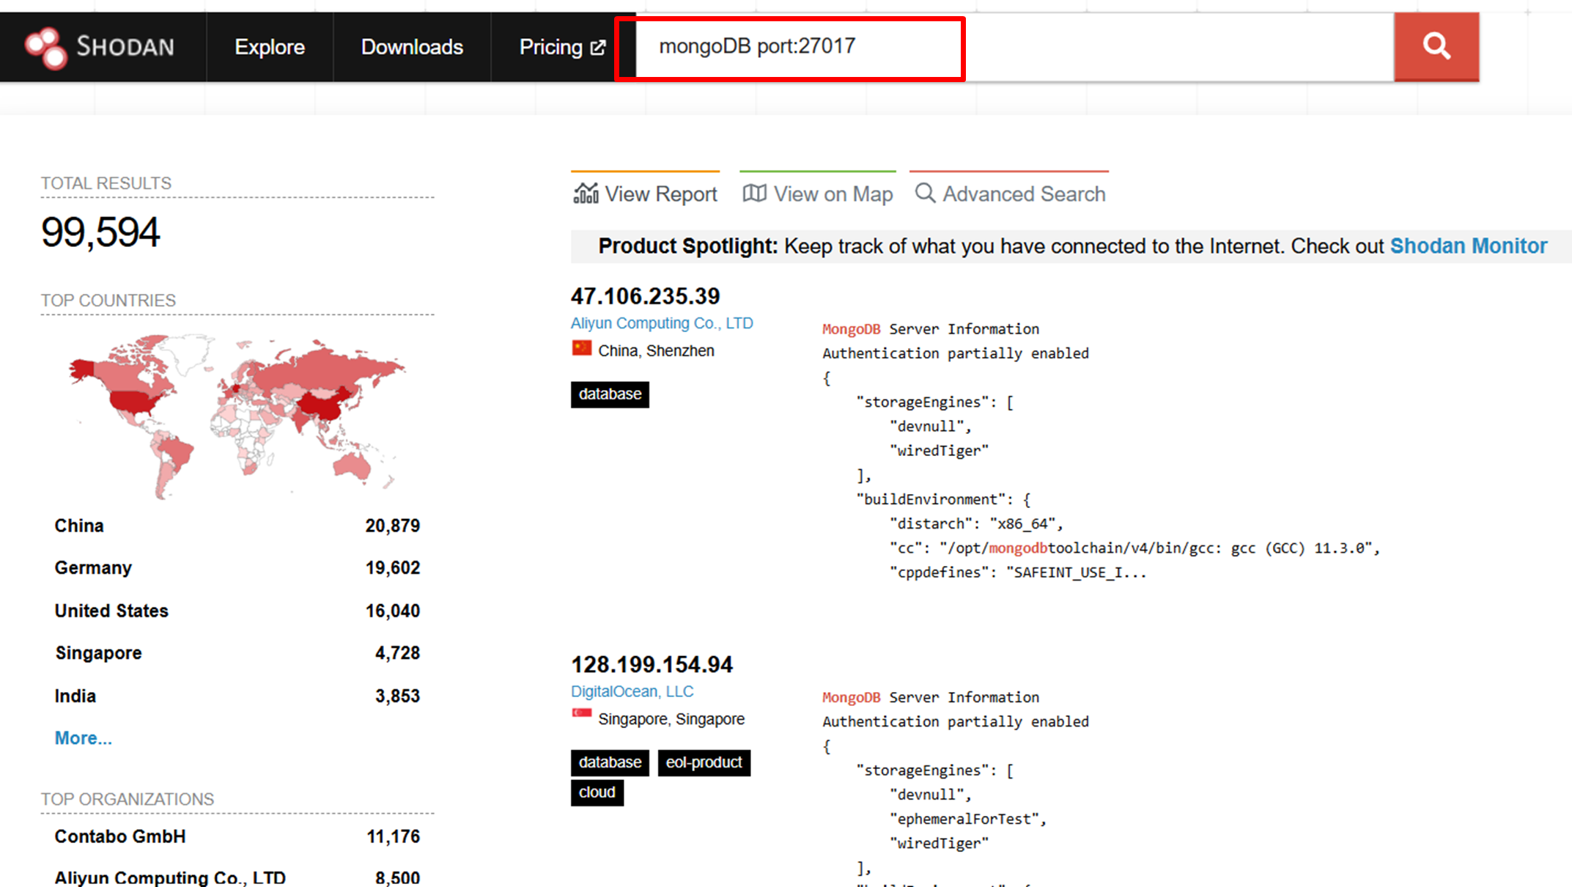This screenshot has width=1572, height=887.
Task: Click the eol-product tag
Action: pos(704,762)
